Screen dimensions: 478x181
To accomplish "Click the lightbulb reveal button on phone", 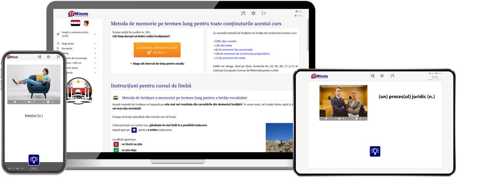I will point(34,160).
